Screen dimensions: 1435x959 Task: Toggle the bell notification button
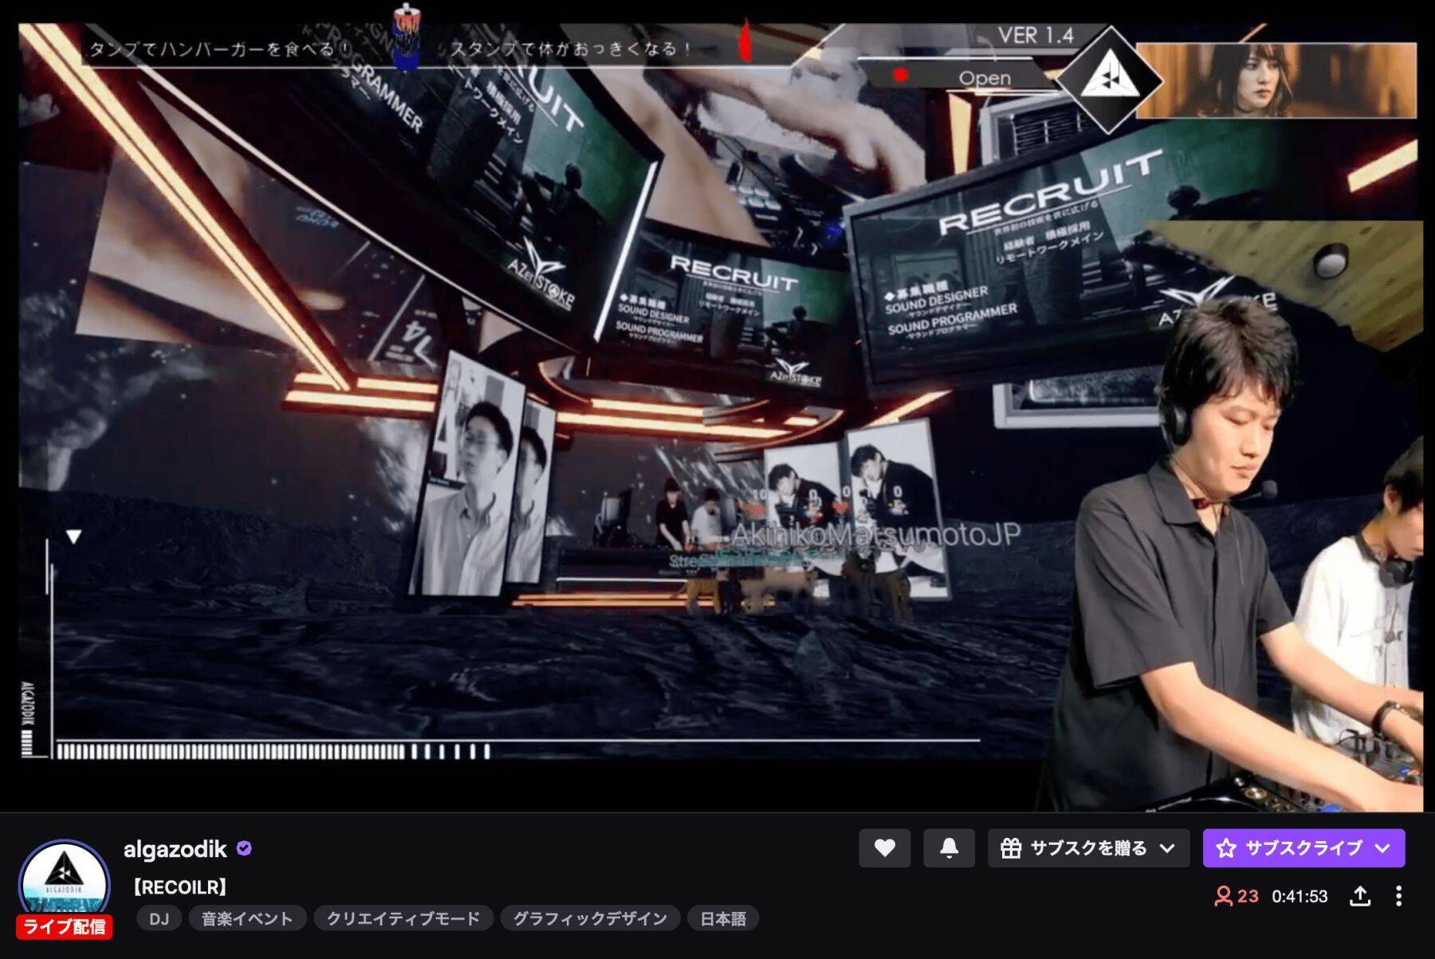click(949, 848)
